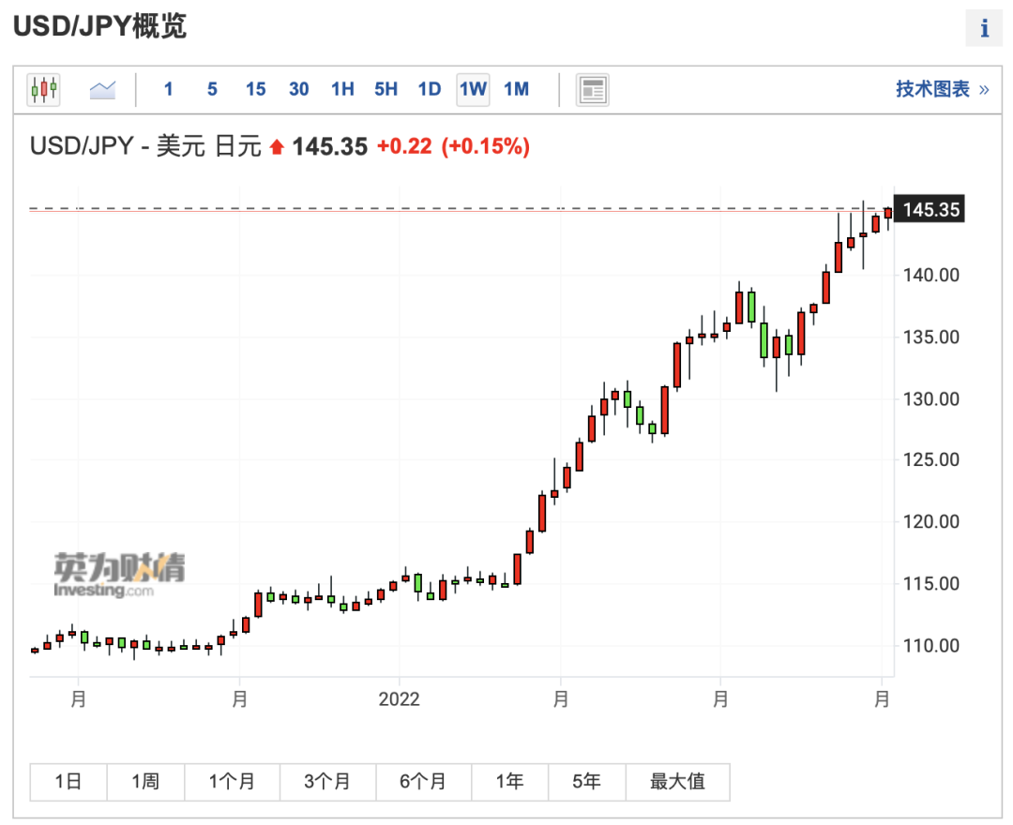This screenshot has width=1013, height=825.
Task: Select the 30 minute interval
Action: (298, 89)
